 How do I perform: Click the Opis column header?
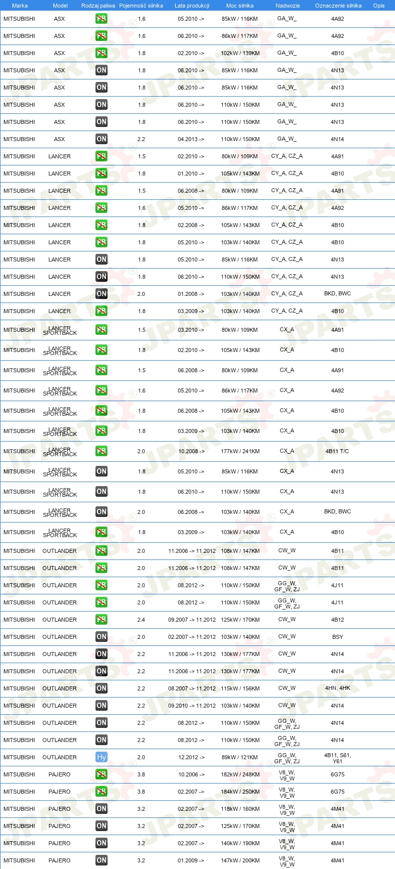[379, 6]
